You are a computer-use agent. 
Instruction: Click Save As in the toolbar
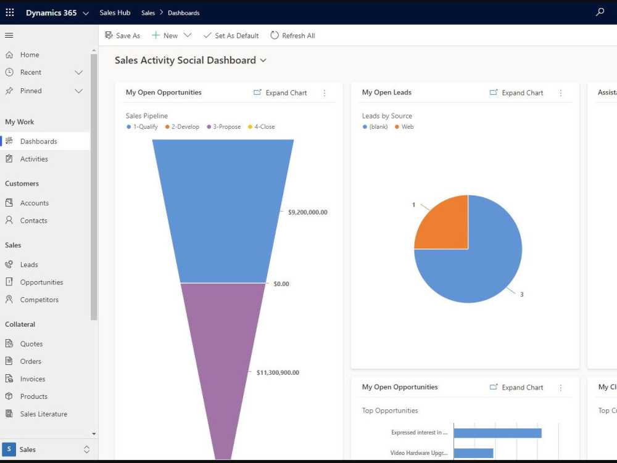122,35
